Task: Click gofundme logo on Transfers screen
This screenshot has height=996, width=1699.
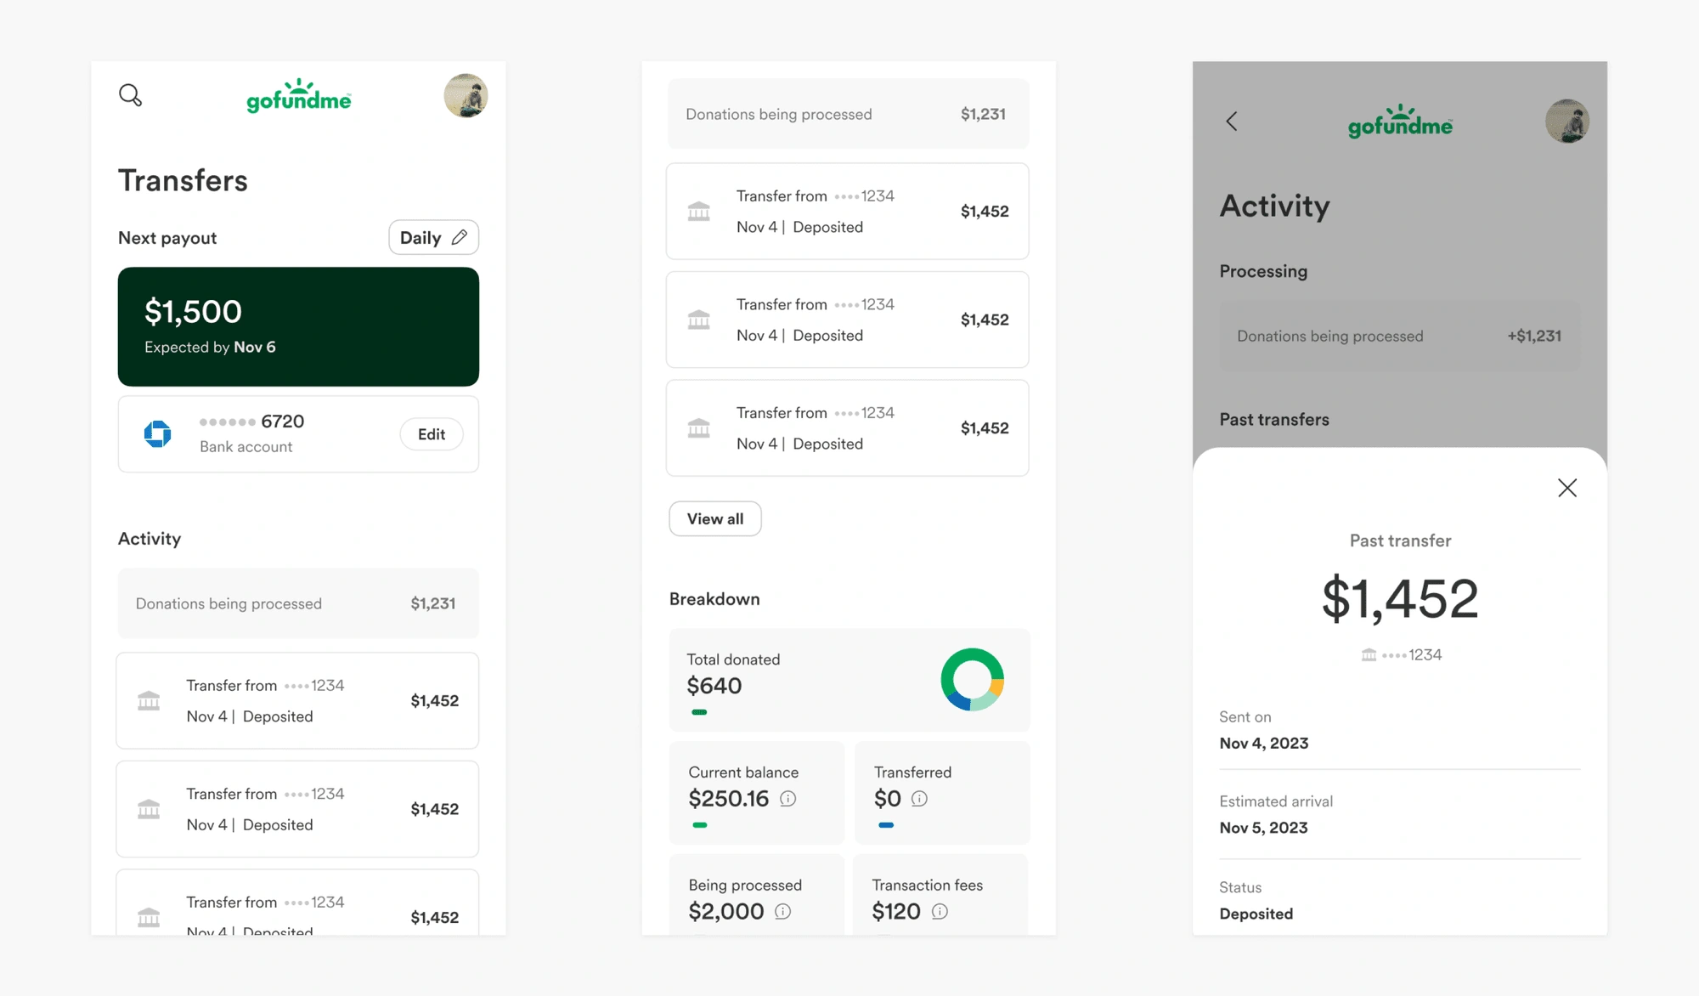Action: coord(298,96)
